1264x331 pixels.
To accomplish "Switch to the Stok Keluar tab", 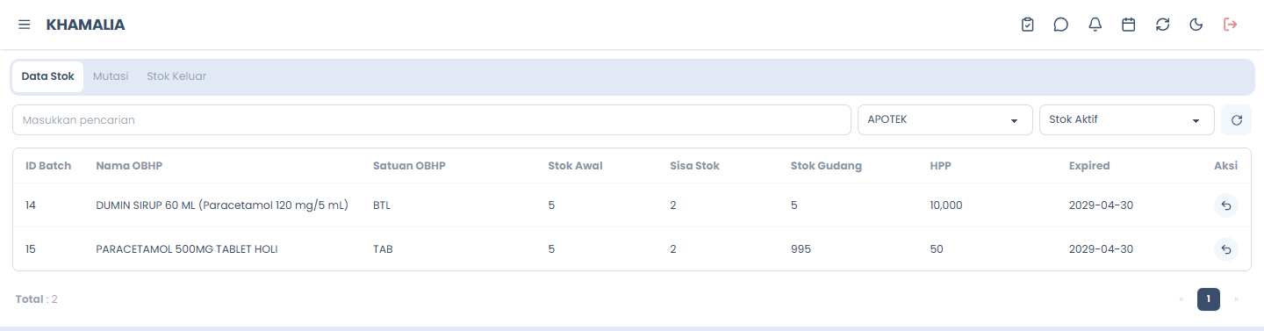I will pos(176,76).
